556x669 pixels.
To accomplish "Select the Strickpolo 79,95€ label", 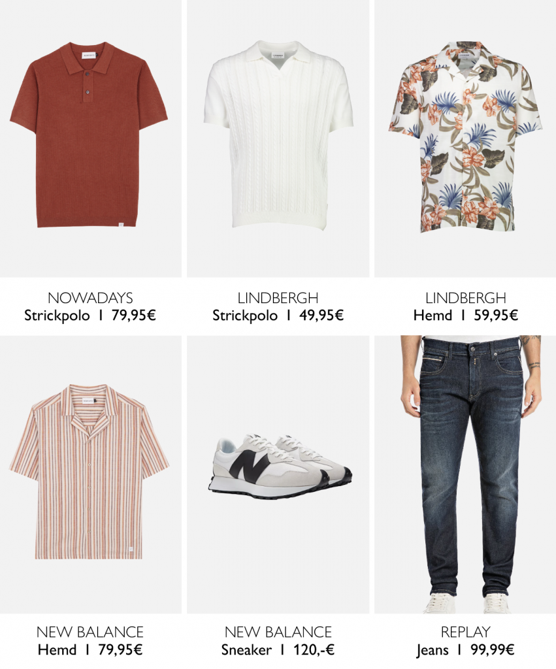I will point(90,316).
